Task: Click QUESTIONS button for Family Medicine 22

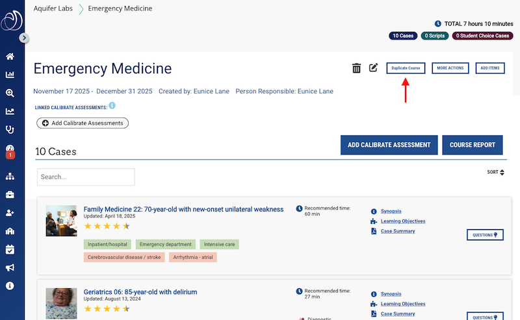Action: (x=485, y=235)
